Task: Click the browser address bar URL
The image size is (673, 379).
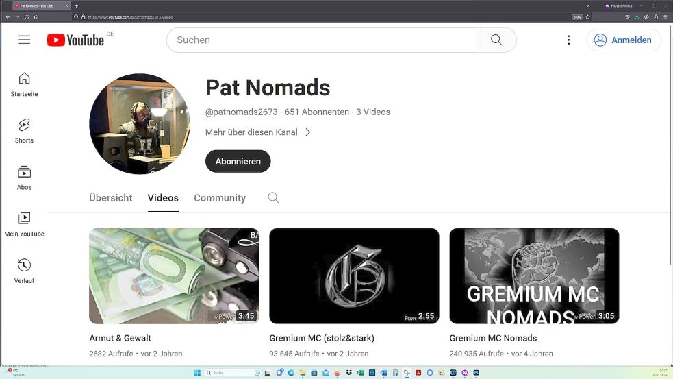Action: (x=130, y=17)
